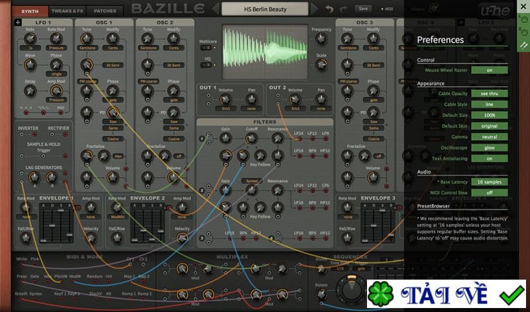Click the plus icon beside LFO 1
Image resolution: width=530 pixels, height=312 pixels.
click(18, 22)
